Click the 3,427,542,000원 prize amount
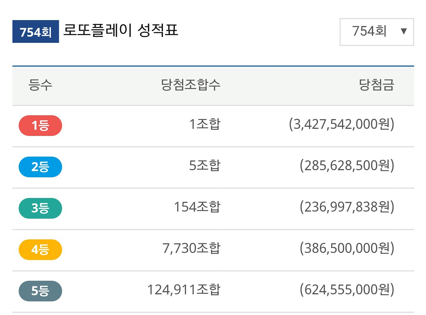This screenshot has width=426, height=315. tap(342, 124)
